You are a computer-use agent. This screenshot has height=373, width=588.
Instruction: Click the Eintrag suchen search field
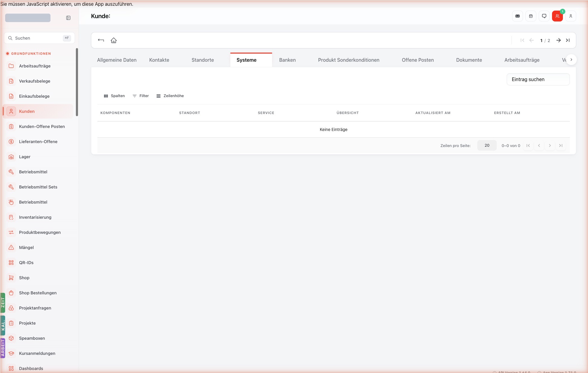(538, 79)
